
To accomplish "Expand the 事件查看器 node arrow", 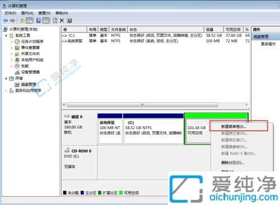I will 12,47.
